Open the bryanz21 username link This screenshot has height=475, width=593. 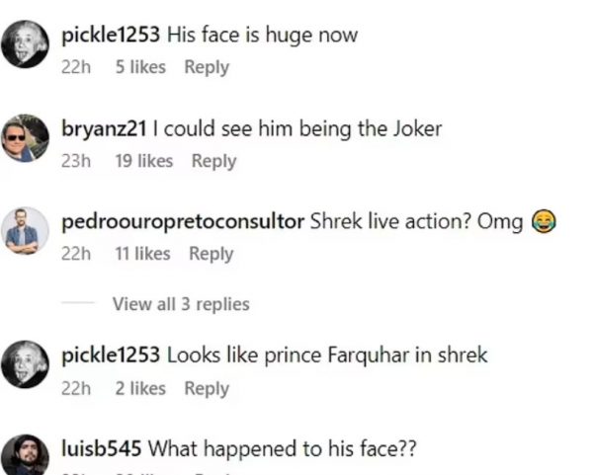coord(104,128)
